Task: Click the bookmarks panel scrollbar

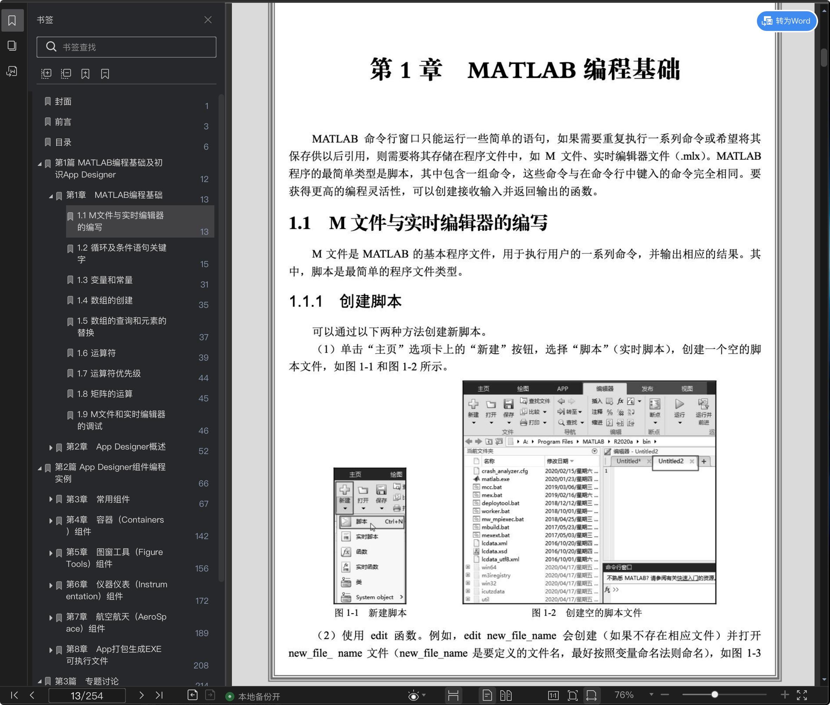Action: tap(221, 338)
